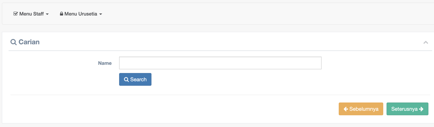434x127 pixels.
Task: Click the checkmark icon beside Menu Staff
Action: pos(16,14)
